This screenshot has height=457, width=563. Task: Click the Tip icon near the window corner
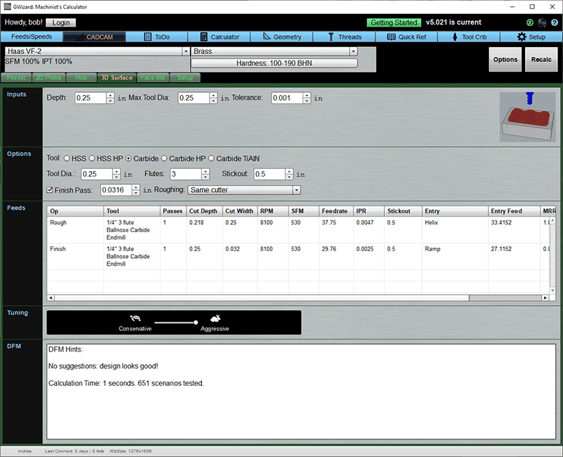[542, 22]
